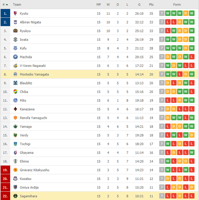This screenshot has height=200, width=199.
Task: Click the Chiba team crest icon
Action: pyautogui.click(x=16, y=92)
